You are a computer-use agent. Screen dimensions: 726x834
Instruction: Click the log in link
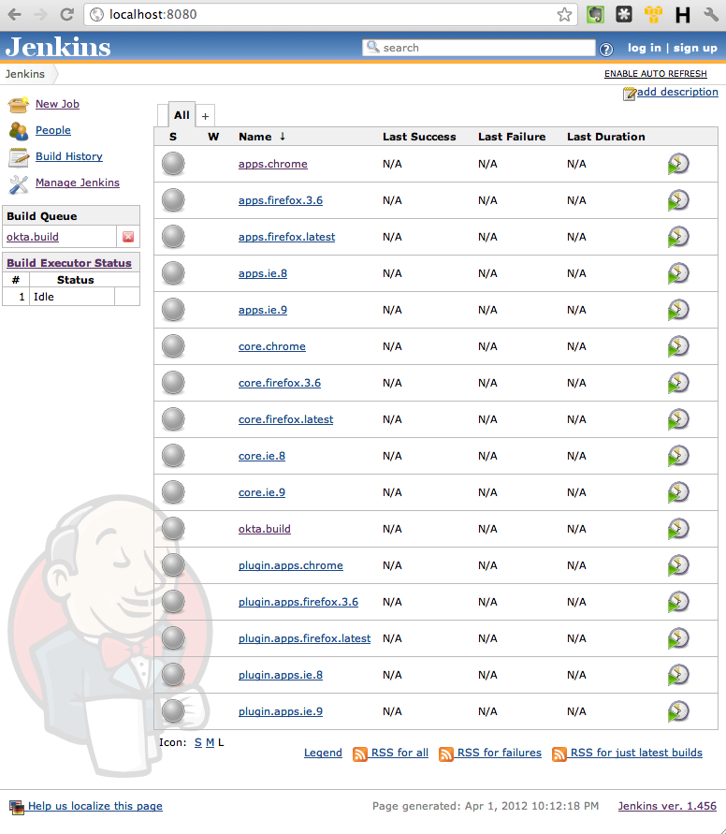[644, 48]
